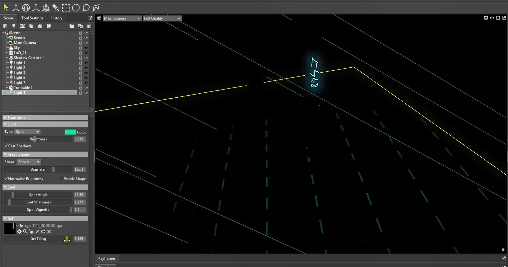Expand the Transform section

pos(16,118)
